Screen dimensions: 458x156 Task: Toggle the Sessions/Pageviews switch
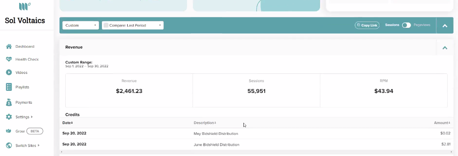pos(406,25)
